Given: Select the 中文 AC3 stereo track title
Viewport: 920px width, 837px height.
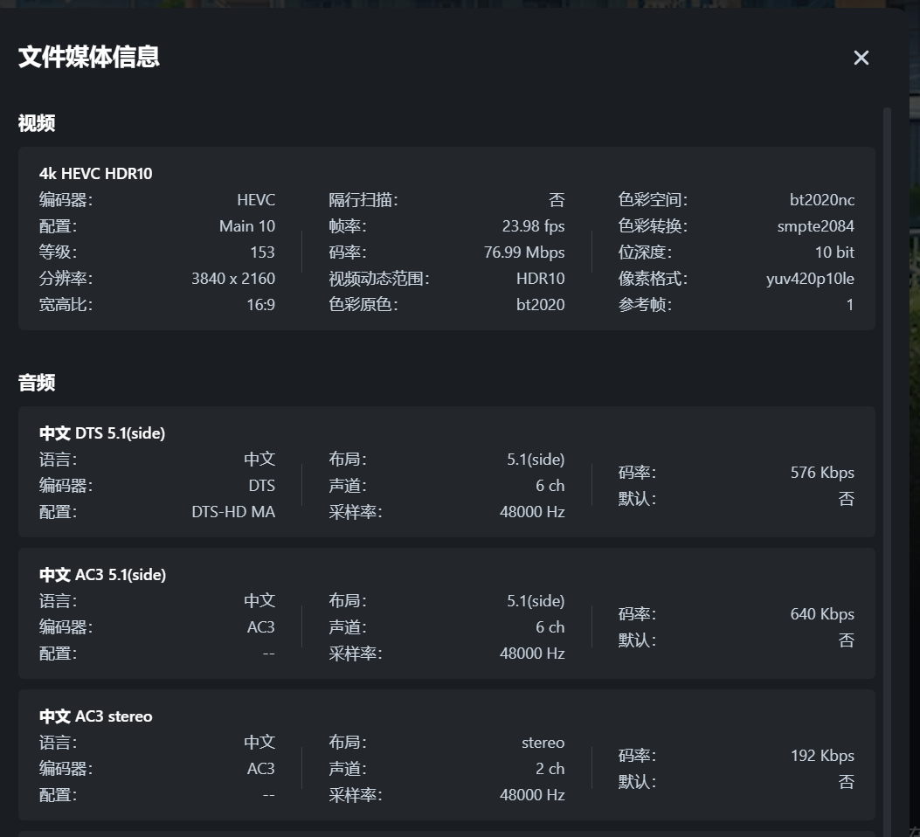Looking at the screenshot, I should [95, 716].
